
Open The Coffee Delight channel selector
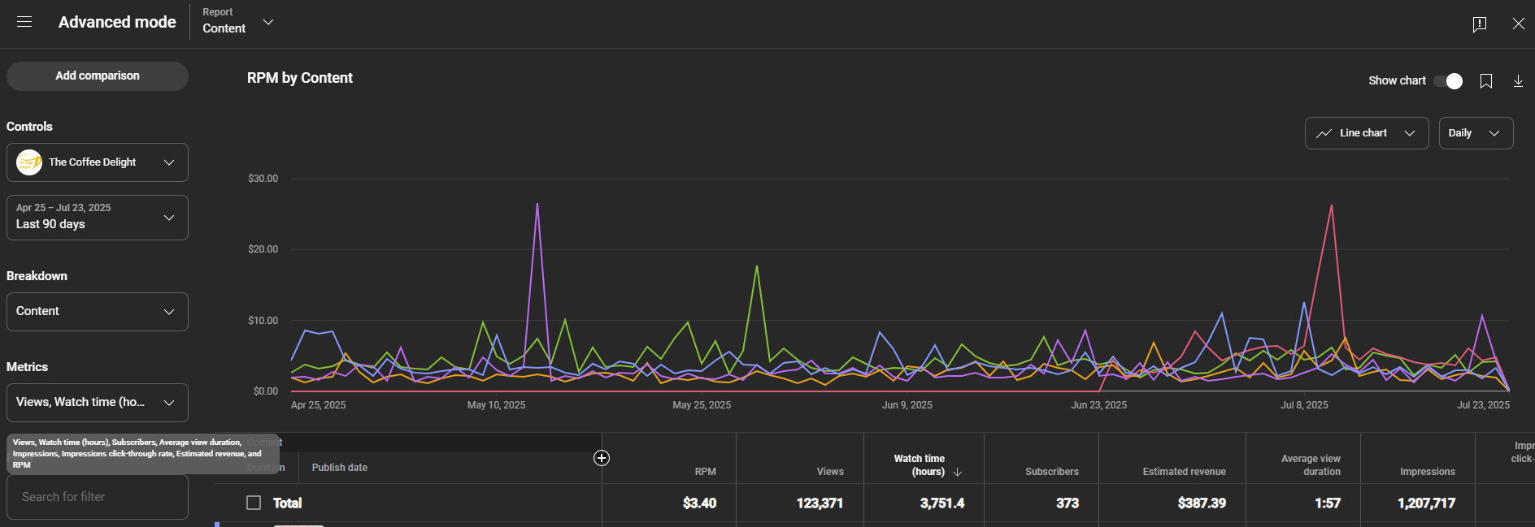pyautogui.click(x=98, y=162)
